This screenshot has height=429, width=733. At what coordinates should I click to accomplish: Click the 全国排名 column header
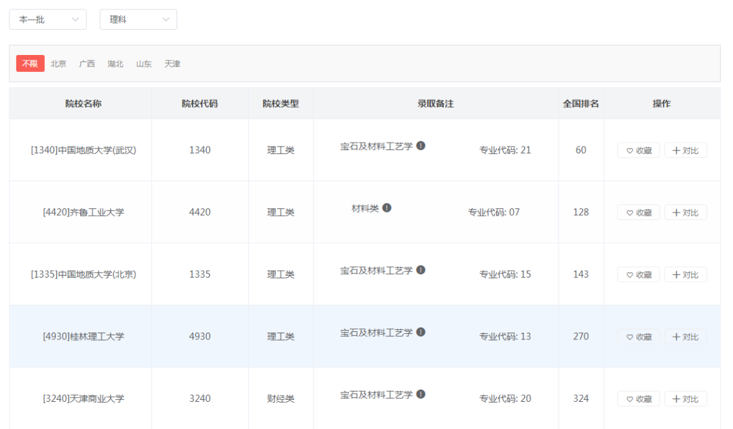580,104
